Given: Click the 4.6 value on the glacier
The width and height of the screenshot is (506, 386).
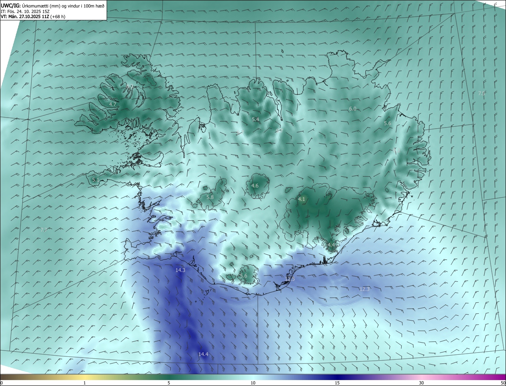Looking at the screenshot, I should (x=255, y=186).
